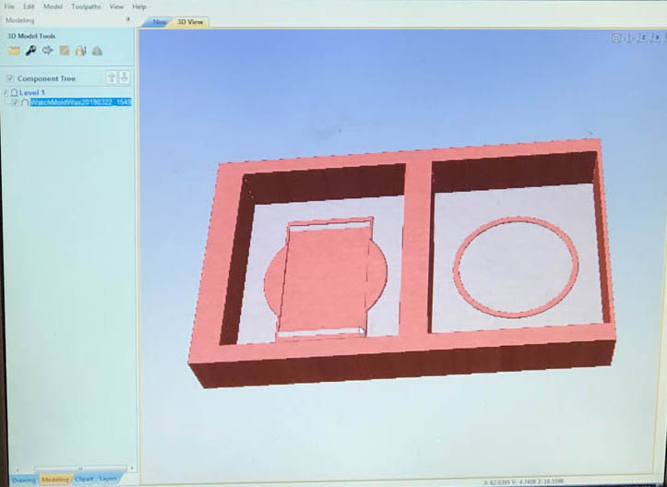Select the Level 1 tree item
The height and width of the screenshot is (487, 667).
click(31, 92)
